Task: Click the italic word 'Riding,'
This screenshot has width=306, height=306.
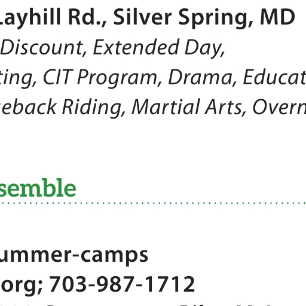Action: 94,108
